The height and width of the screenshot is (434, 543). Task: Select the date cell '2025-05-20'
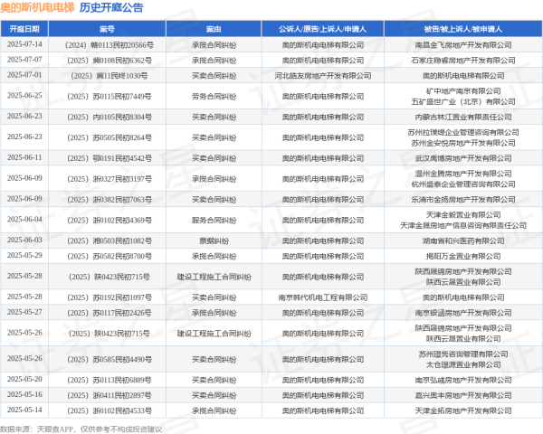[24, 380]
